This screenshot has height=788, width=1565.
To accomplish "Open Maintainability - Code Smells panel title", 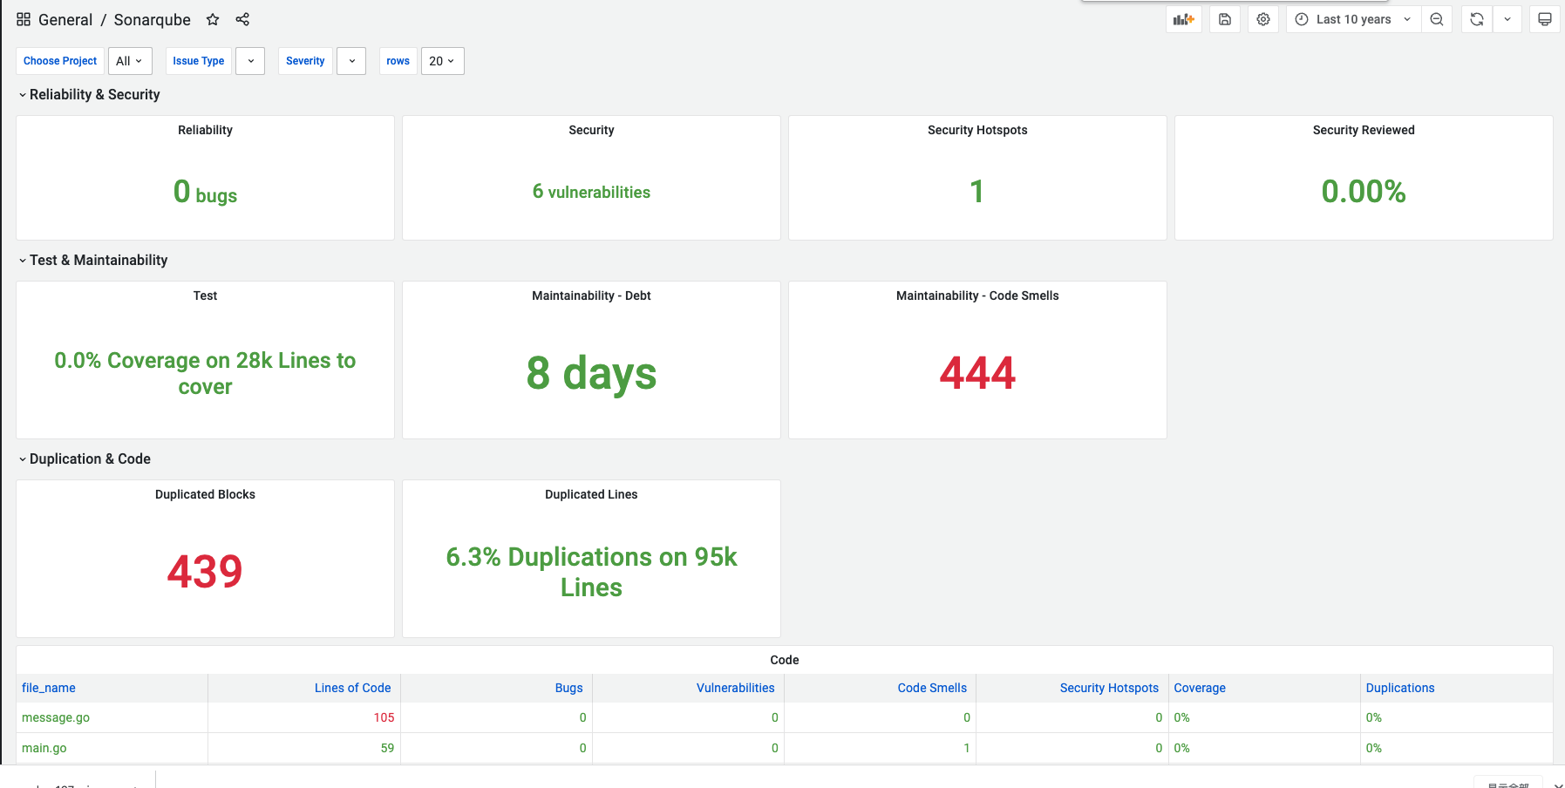I will (977, 295).
